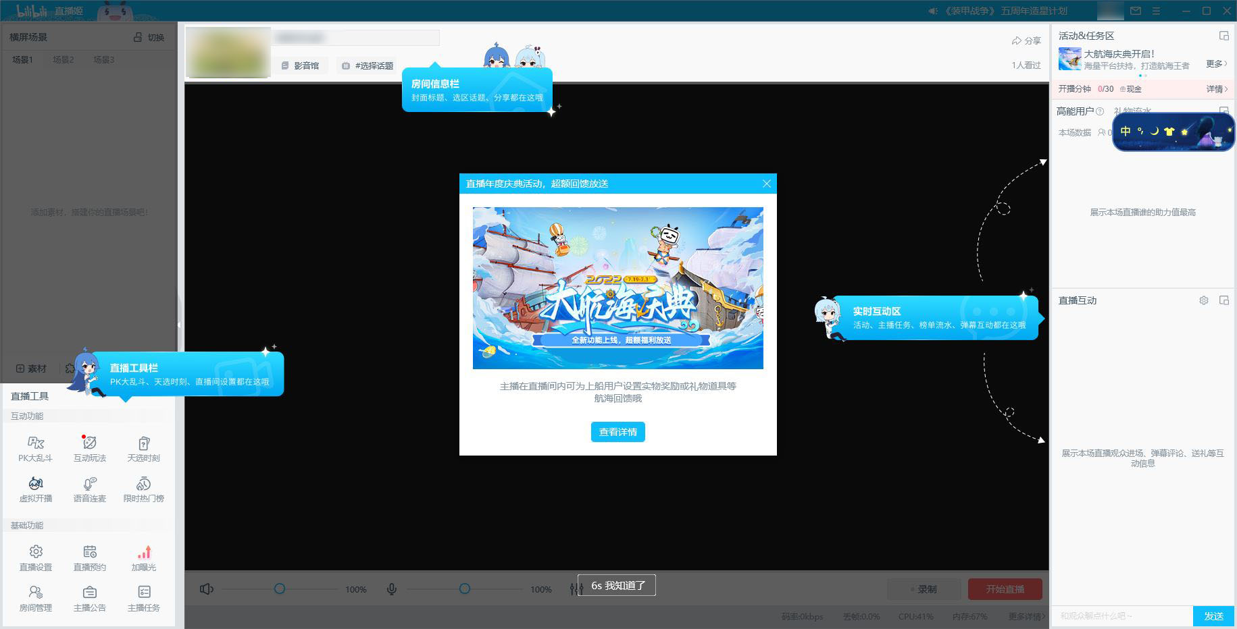Open the 影音馆 media library
Viewport: 1237px width, 629px height.
[x=302, y=65]
